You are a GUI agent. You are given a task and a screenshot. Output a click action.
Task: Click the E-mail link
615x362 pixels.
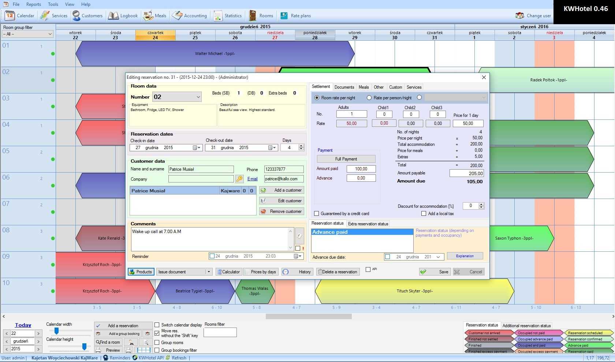click(x=252, y=179)
